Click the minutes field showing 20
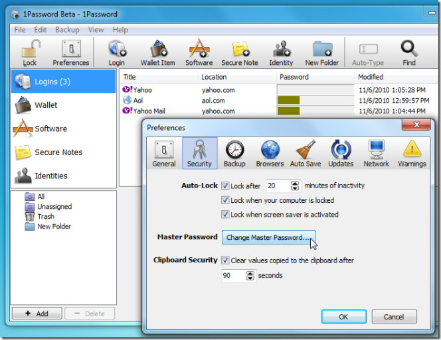This screenshot has width=441, height=340. click(278, 186)
